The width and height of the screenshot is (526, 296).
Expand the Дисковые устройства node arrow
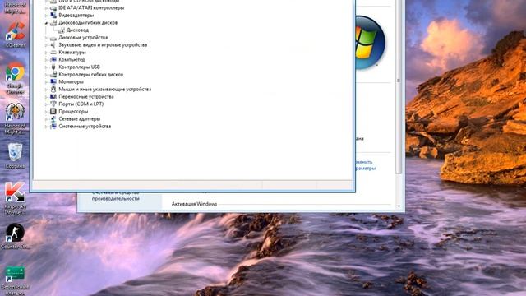tap(46, 38)
